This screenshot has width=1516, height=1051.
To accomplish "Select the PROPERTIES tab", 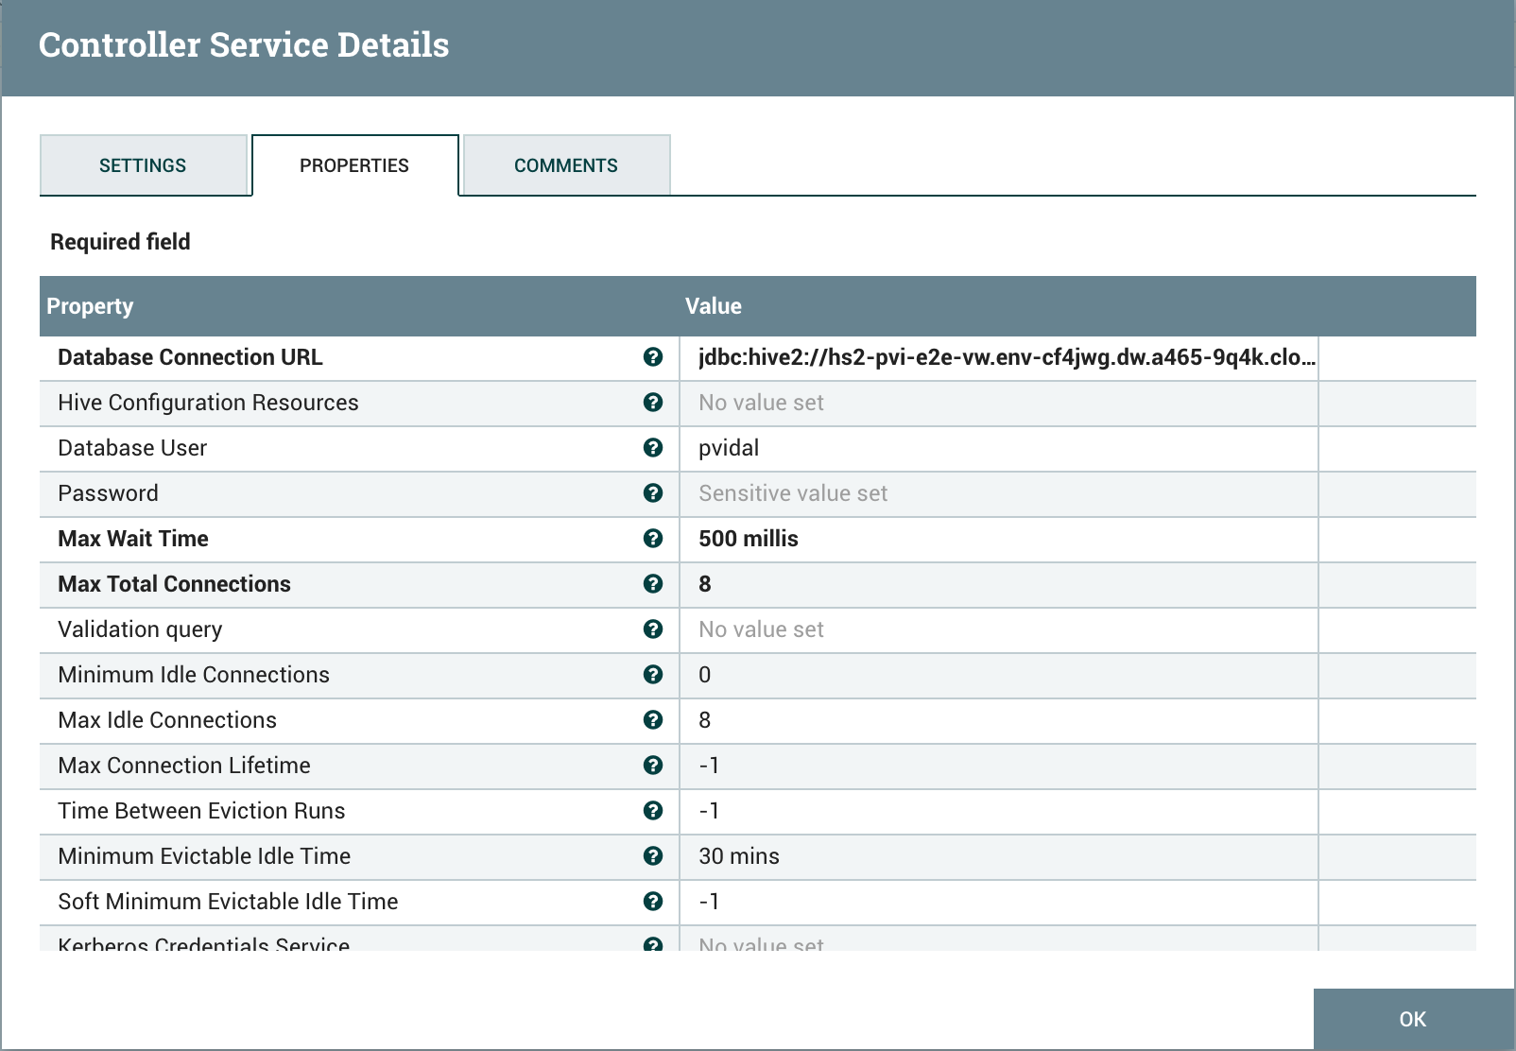I will click(x=353, y=165).
